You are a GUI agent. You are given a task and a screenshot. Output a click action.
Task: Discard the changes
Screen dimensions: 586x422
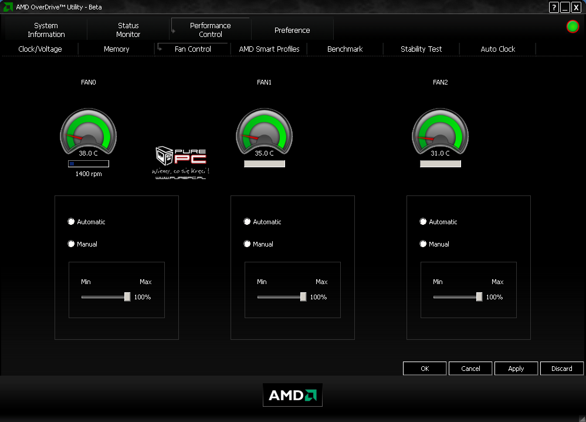(x=562, y=369)
